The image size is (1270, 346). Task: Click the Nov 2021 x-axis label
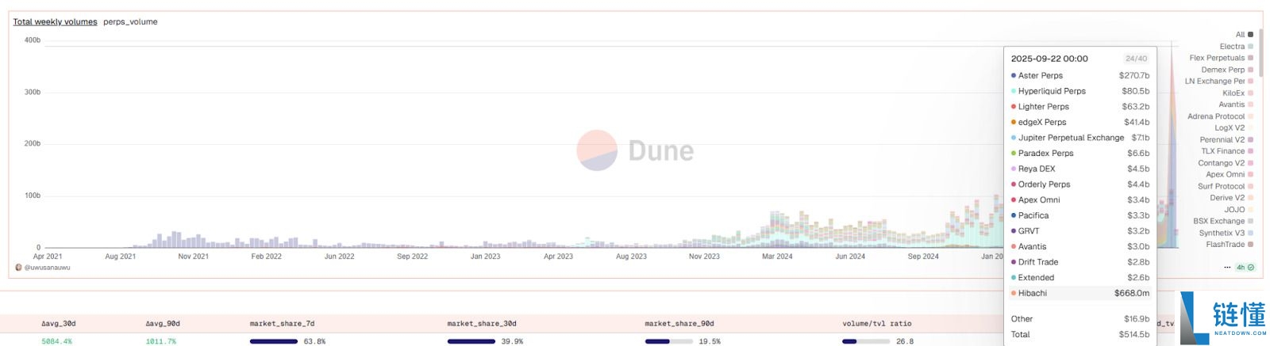click(194, 257)
